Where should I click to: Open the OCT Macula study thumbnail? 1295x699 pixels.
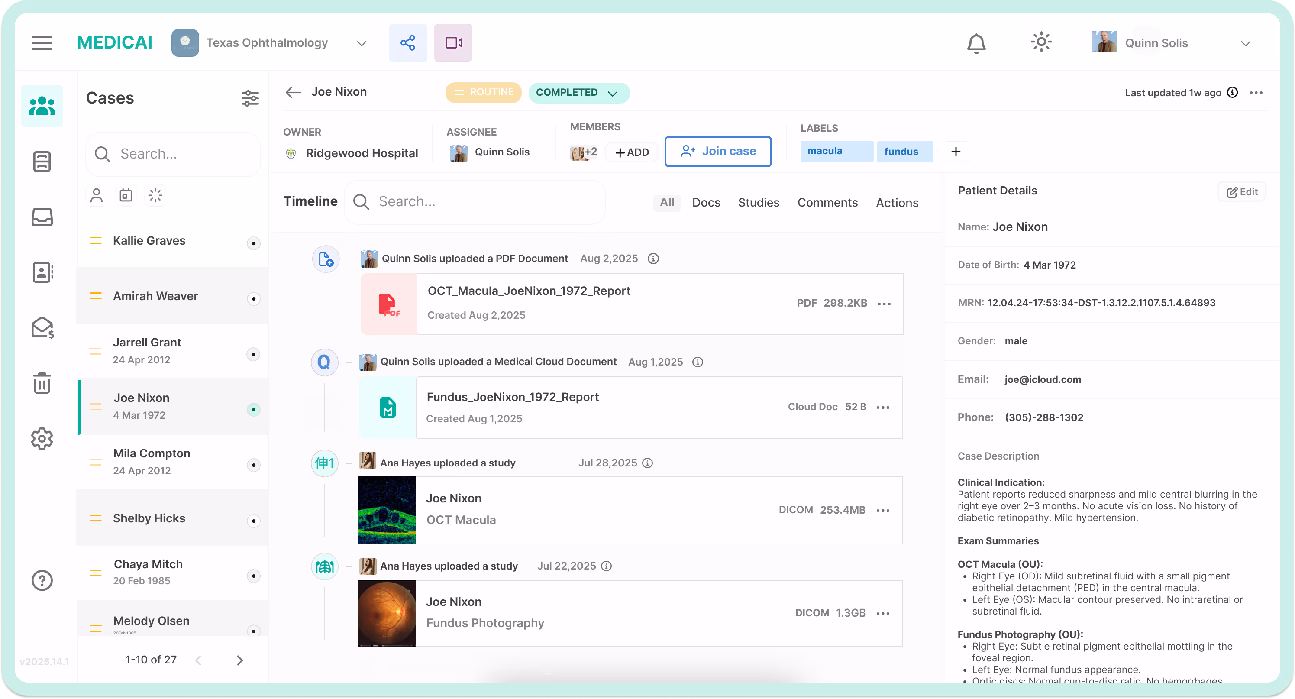tap(386, 510)
